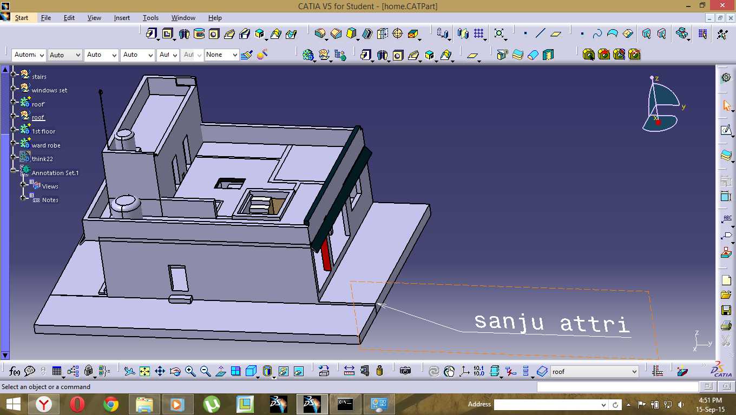736x415 pixels.
Task: Open the Rectangular Pattern tool
Action: tap(479, 34)
